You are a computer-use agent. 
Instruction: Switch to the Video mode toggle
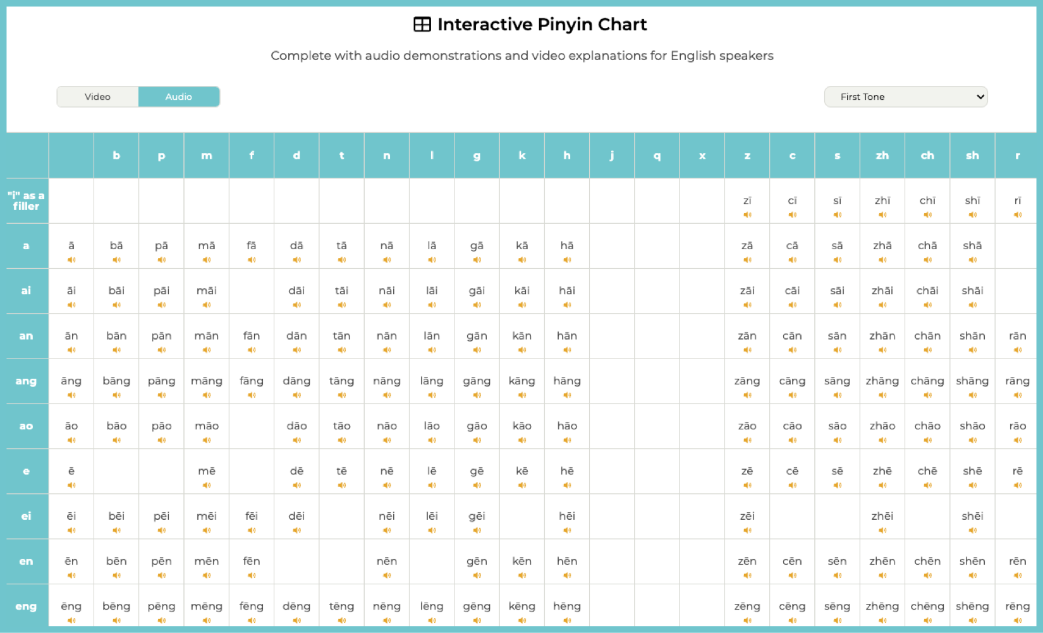[97, 96]
